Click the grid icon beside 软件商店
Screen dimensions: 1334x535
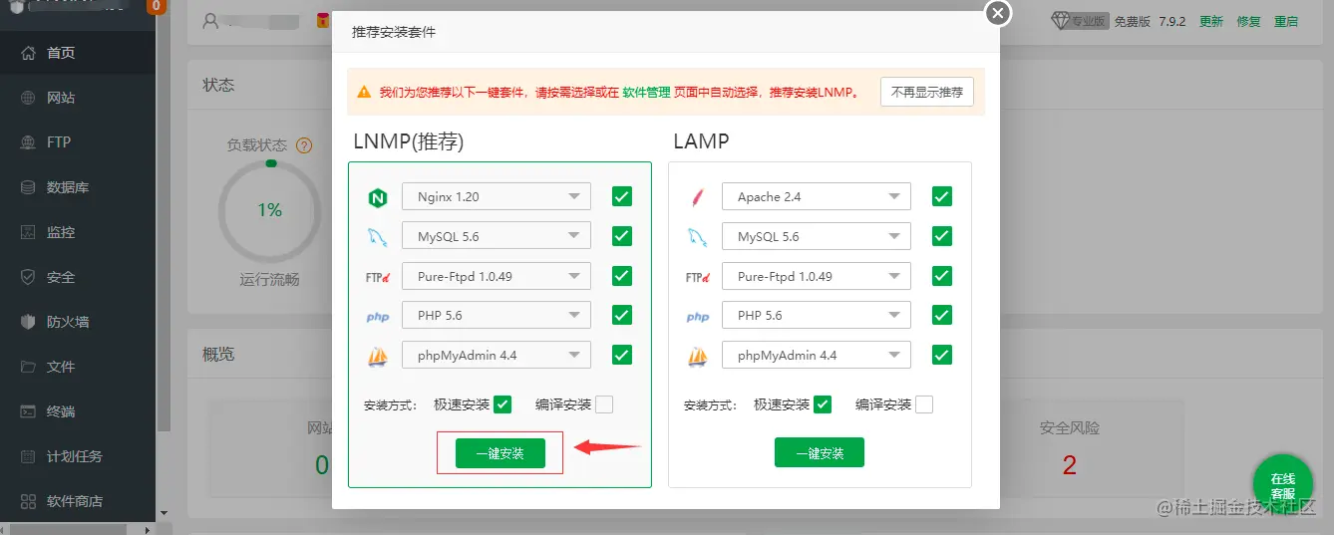[x=29, y=501]
